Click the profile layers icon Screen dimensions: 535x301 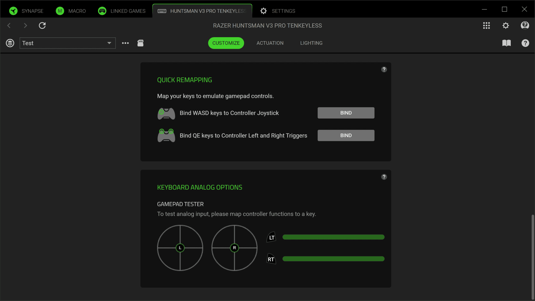point(10,43)
